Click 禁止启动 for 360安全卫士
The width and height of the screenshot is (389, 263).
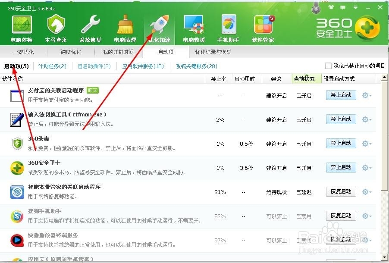[x=341, y=167]
